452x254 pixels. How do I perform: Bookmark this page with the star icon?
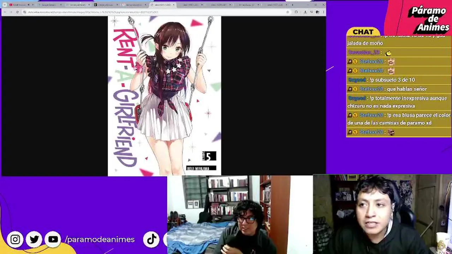(x=287, y=12)
